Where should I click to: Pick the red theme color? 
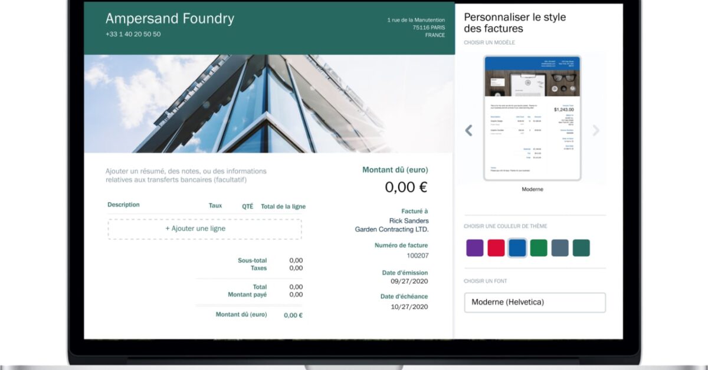tap(496, 248)
